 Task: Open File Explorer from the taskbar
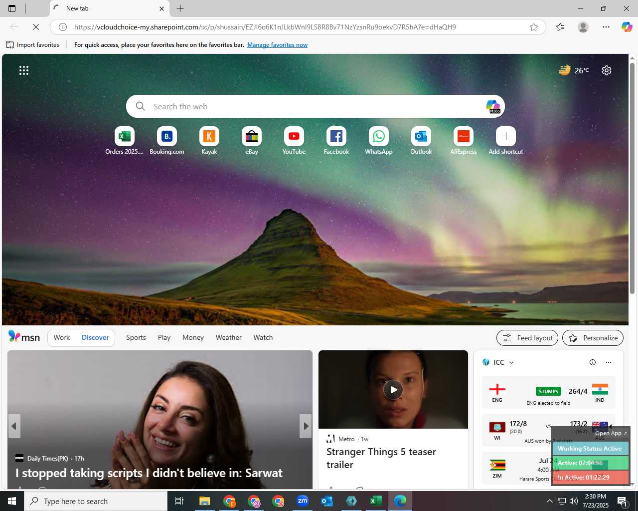[205, 501]
